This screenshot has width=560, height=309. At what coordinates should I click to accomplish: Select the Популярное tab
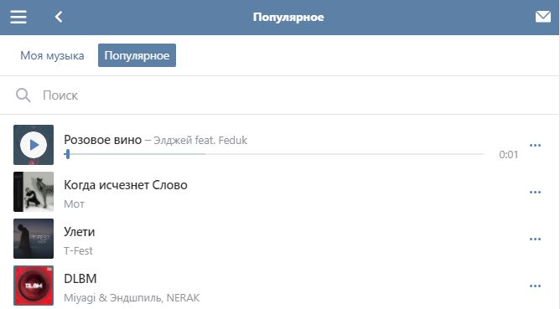137,55
